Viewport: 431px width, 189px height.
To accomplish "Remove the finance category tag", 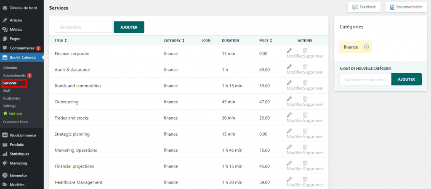I will click(366, 47).
